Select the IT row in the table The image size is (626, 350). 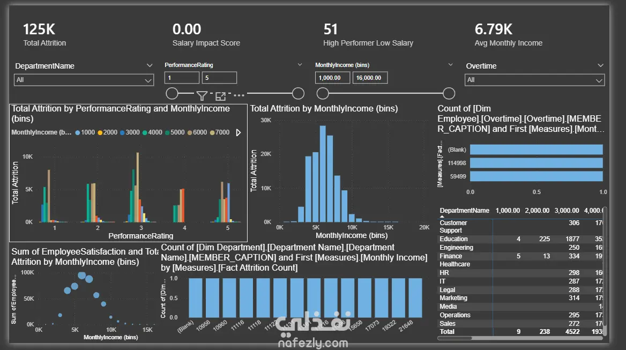[520, 281]
